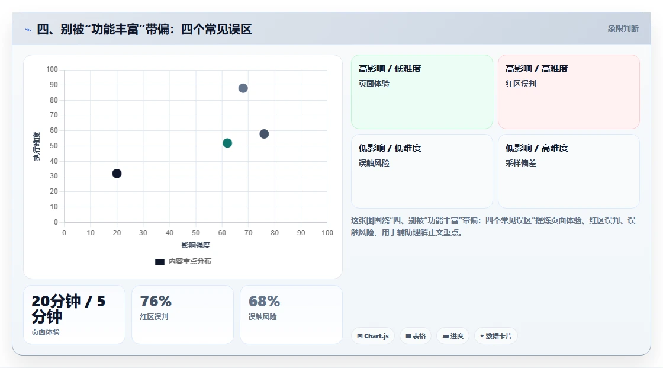Click the section heading 四、别被“功能丰富”带偏
Viewport: 663px width, 368px height.
(x=144, y=29)
